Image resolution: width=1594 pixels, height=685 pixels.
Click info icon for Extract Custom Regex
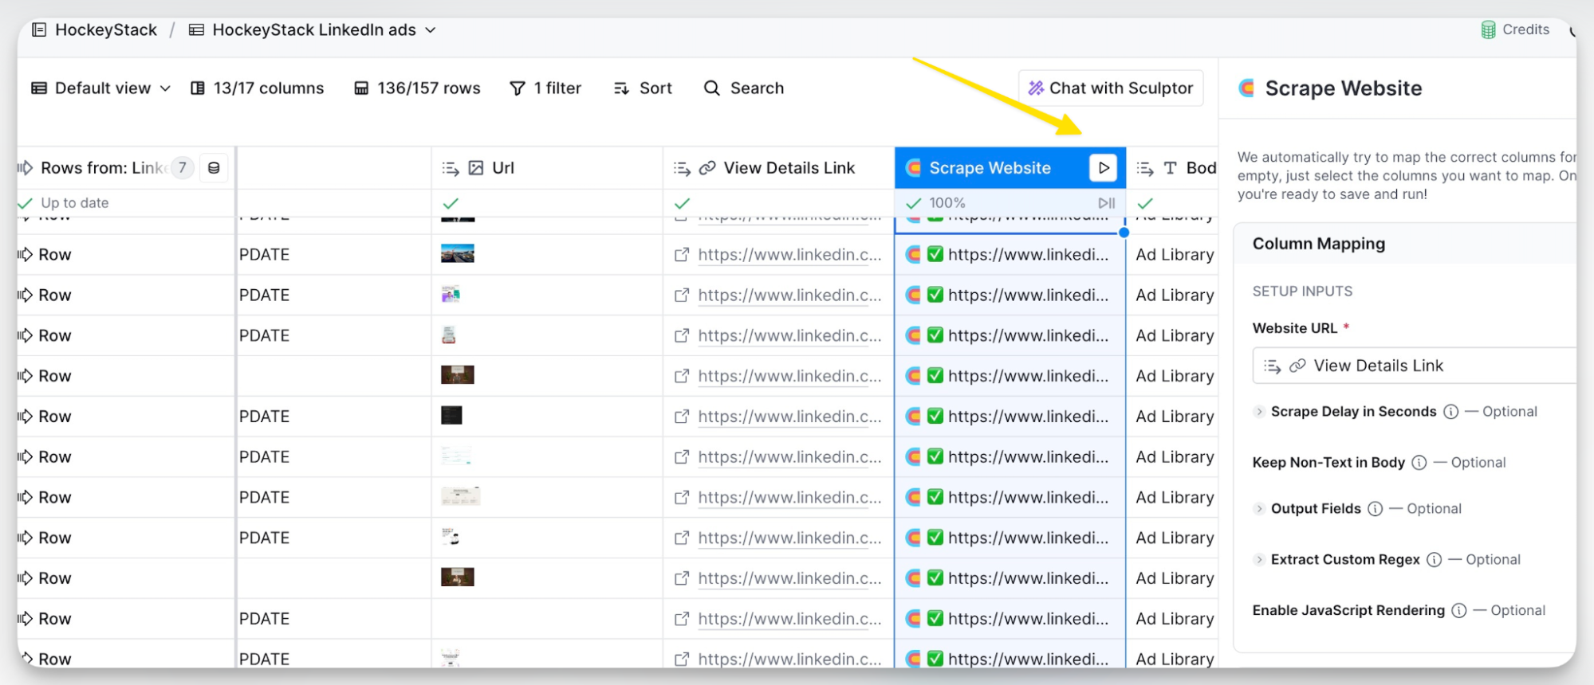pos(1435,560)
